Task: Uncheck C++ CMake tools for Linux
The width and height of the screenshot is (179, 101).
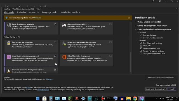Action: (141, 43)
